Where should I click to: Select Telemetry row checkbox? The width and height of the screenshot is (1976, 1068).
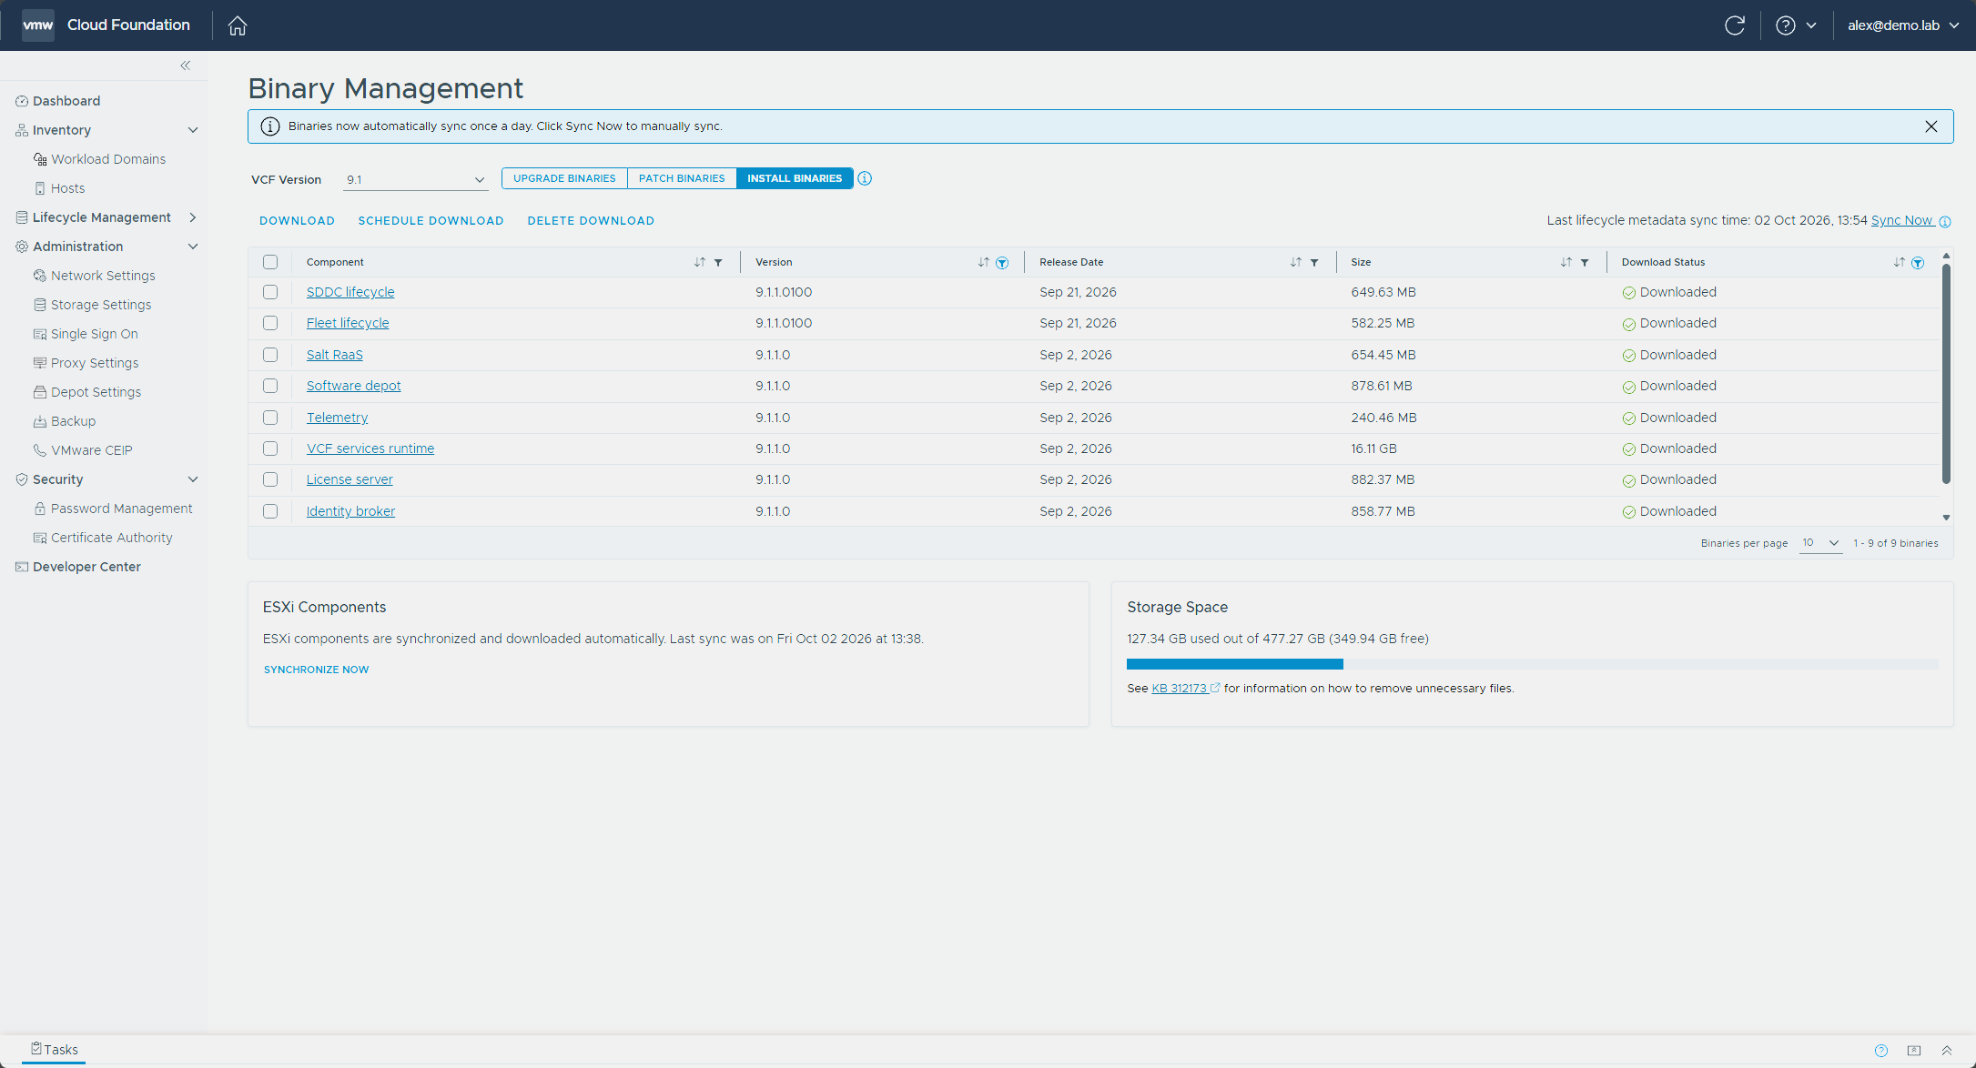[x=270, y=418]
